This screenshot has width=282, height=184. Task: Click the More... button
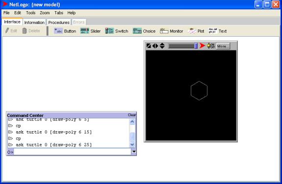click(x=223, y=46)
